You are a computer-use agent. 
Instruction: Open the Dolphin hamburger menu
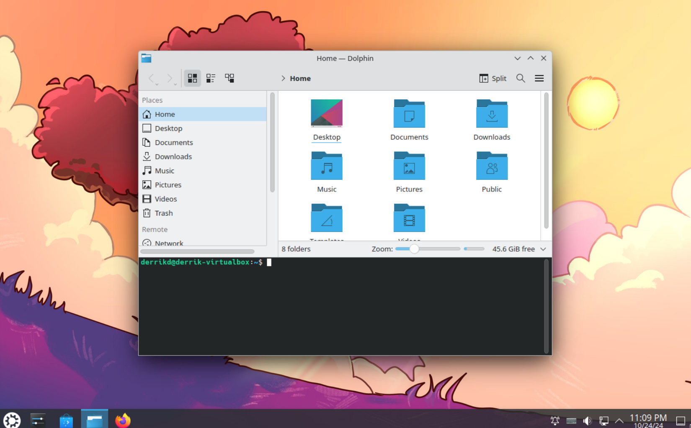539,78
